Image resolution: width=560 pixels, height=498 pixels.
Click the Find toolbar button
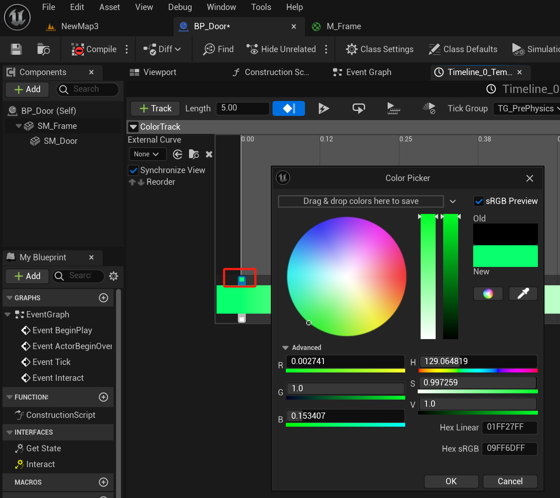tap(218, 49)
